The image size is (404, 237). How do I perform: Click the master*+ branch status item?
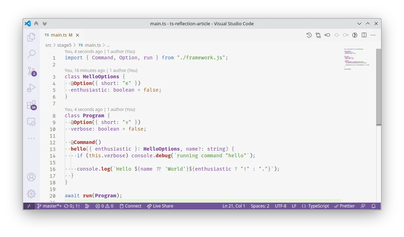pyautogui.click(x=50, y=206)
